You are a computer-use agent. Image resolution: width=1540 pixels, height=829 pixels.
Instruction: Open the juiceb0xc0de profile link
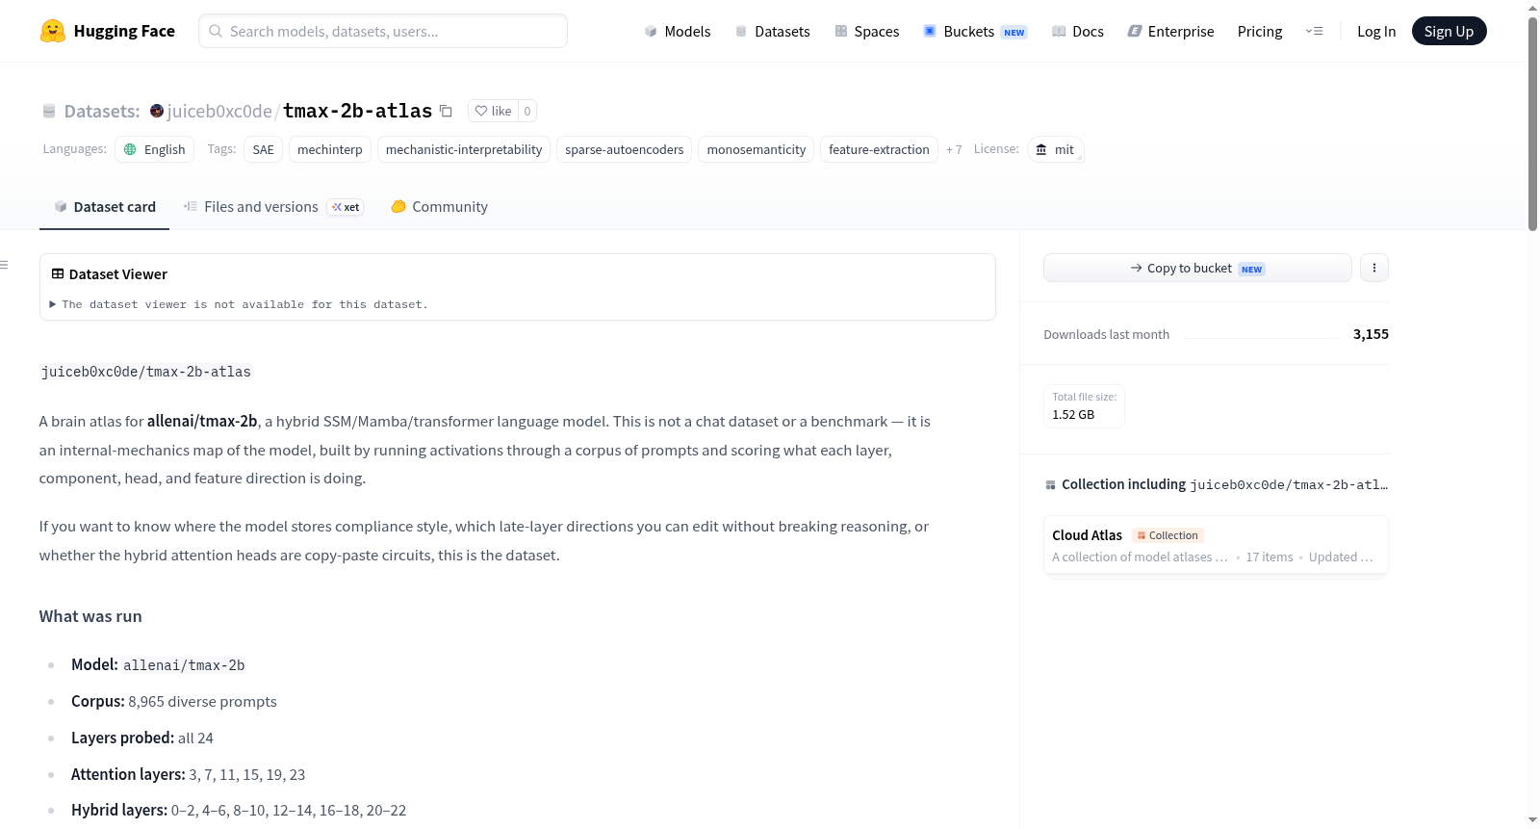[x=219, y=111]
